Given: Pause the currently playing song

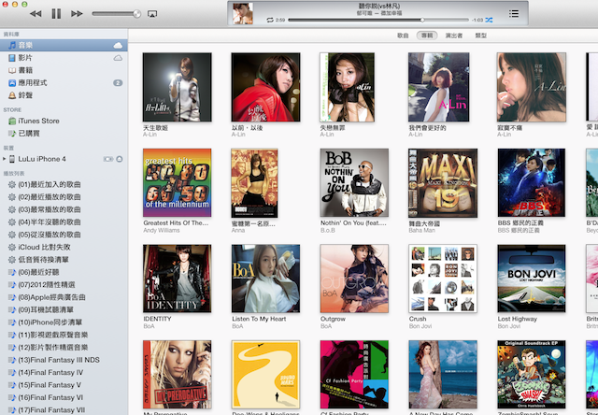Looking at the screenshot, I should point(56,14).
